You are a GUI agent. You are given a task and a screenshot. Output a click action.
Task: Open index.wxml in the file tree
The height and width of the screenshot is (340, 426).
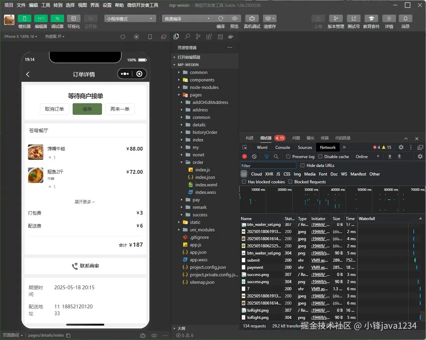(x=206, y=185)
